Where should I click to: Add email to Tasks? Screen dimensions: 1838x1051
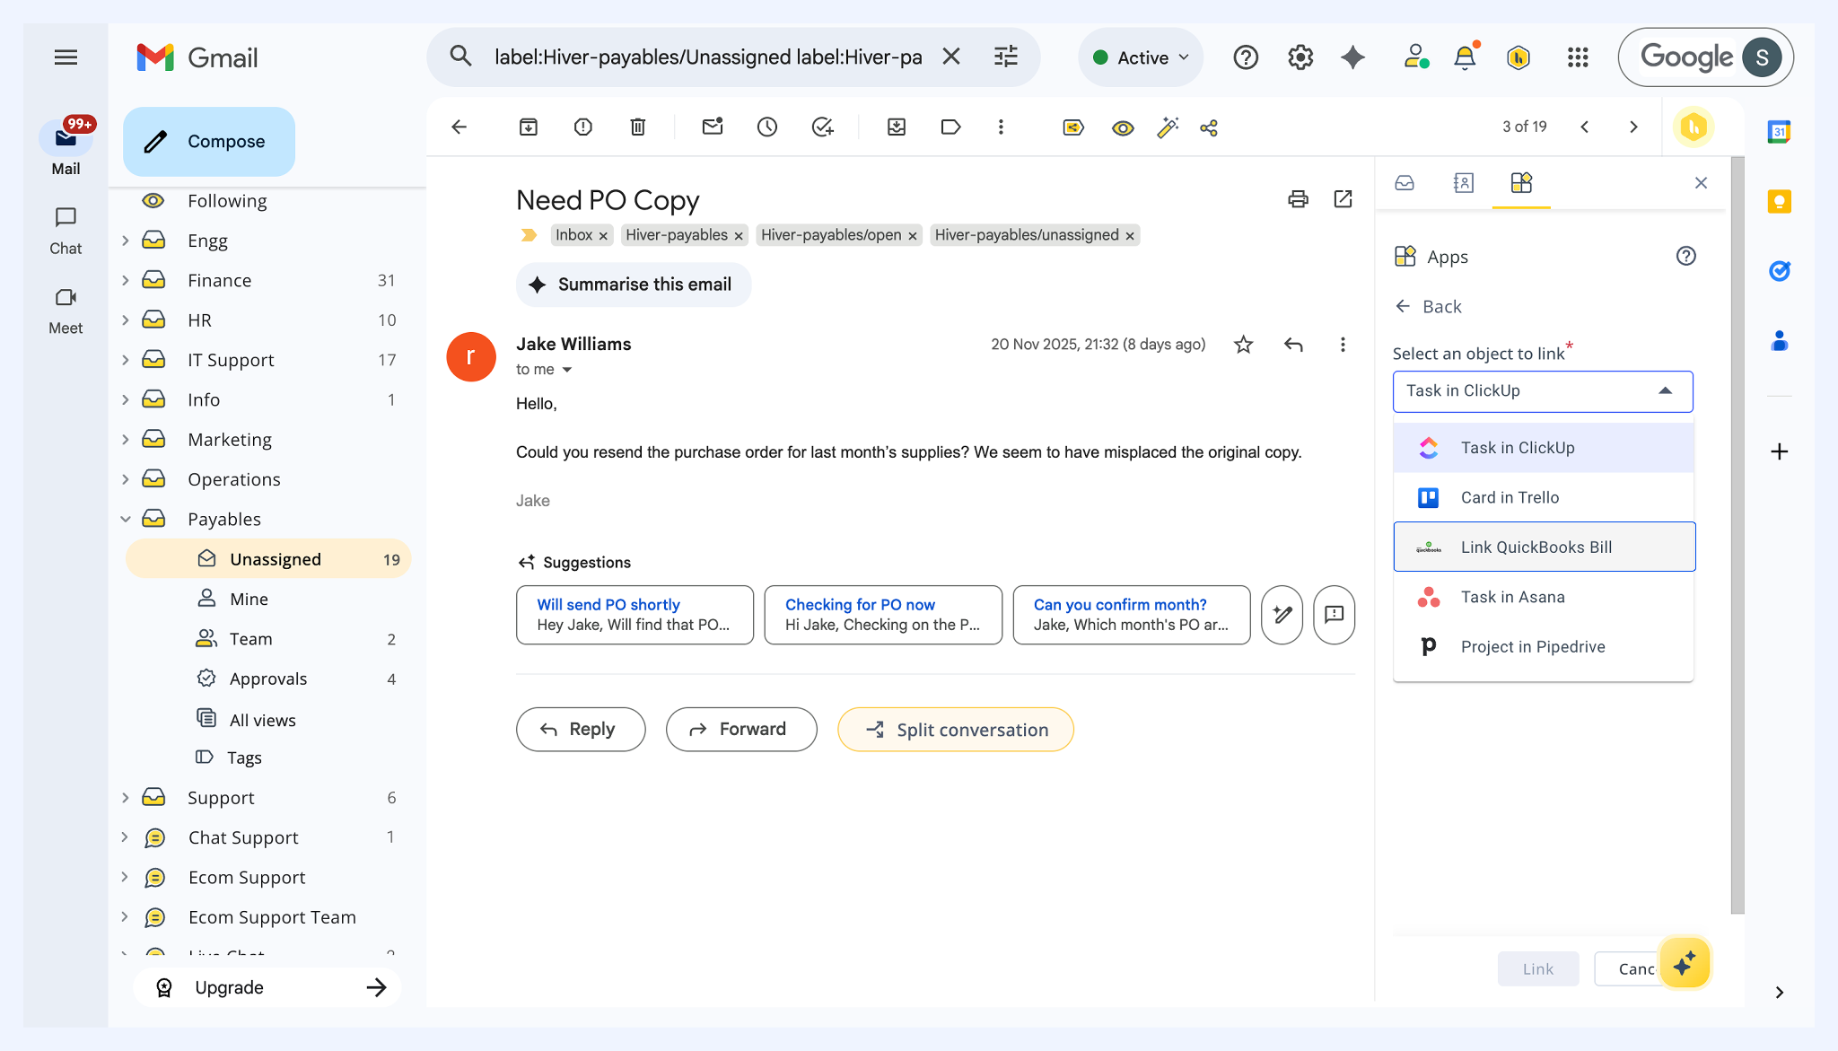(822, 127)
